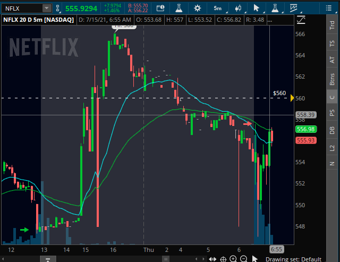The height and width of the screenshot is (262, 340).
Task: Click the +7.9794 net change value
Action: pos(112,6)
